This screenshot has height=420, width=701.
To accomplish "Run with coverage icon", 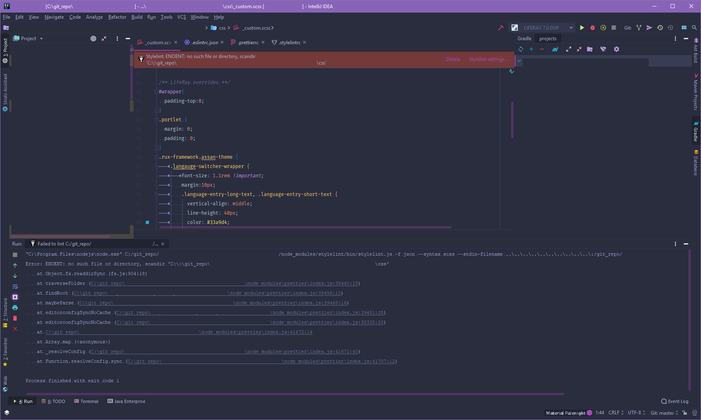I will [603, 28].
